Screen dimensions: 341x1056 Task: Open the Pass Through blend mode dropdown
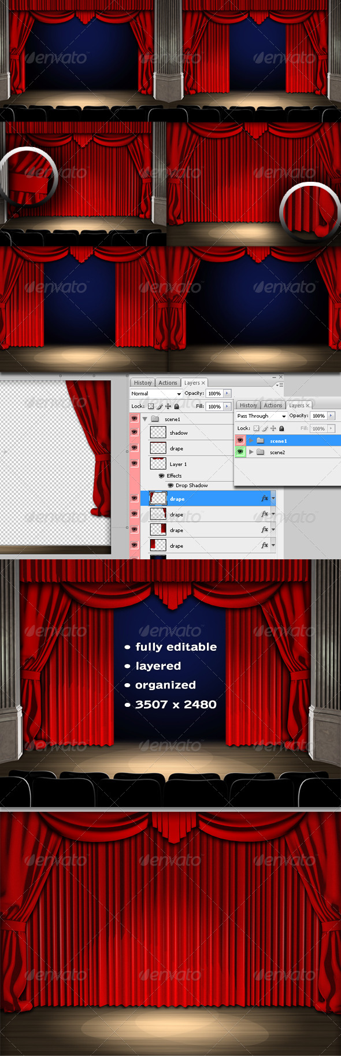(261, 416)
